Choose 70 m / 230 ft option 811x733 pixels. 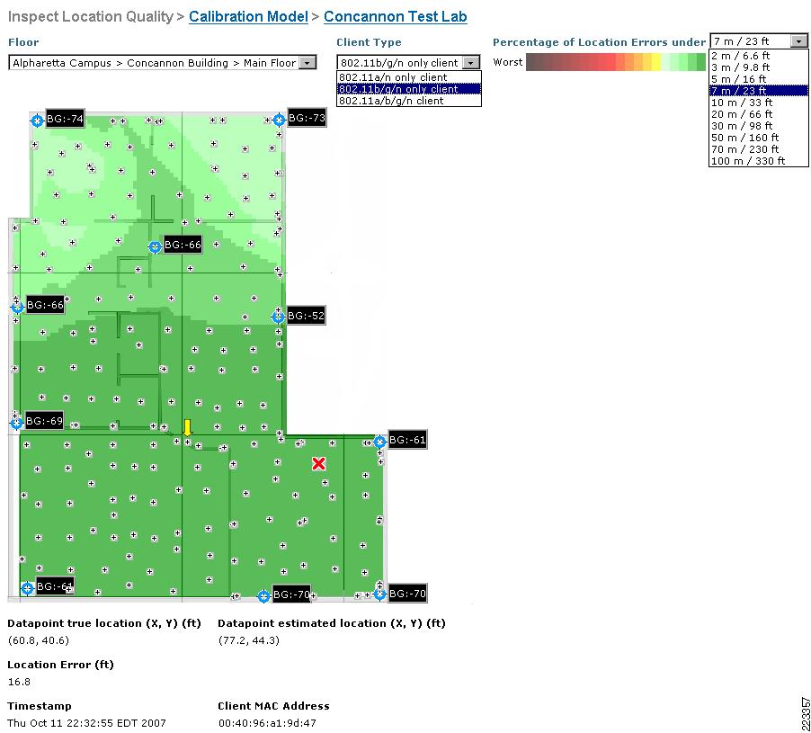pos(758,149)
